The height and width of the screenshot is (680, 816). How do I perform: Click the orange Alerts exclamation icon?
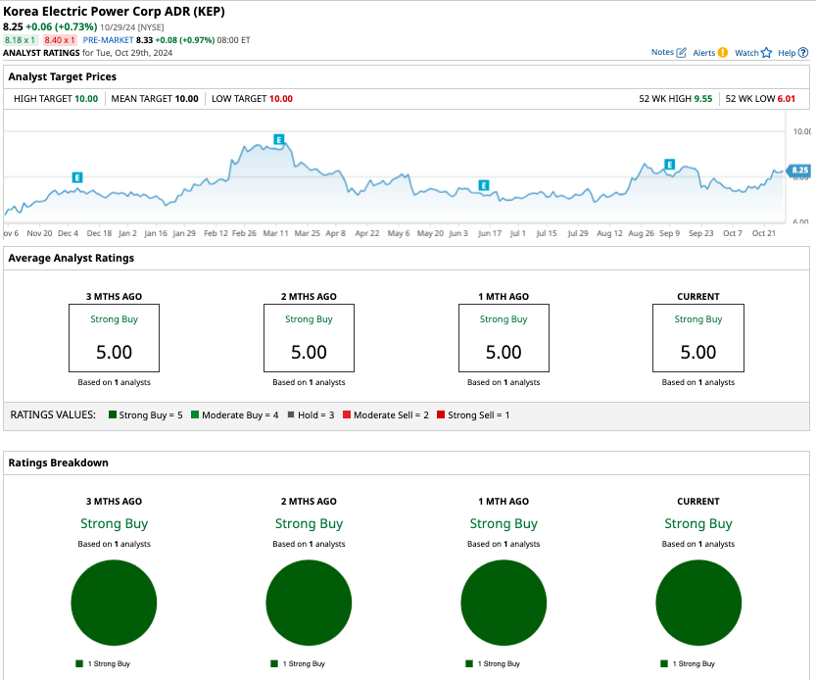722,53
